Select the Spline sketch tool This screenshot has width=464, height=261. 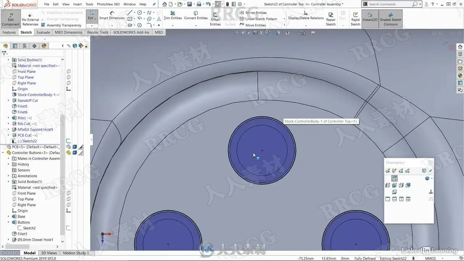(149, 13)
